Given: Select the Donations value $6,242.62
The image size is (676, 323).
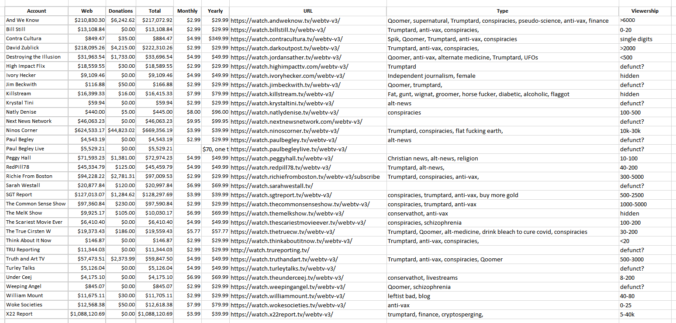Looking at the screenshot, I should click(121, 20).
